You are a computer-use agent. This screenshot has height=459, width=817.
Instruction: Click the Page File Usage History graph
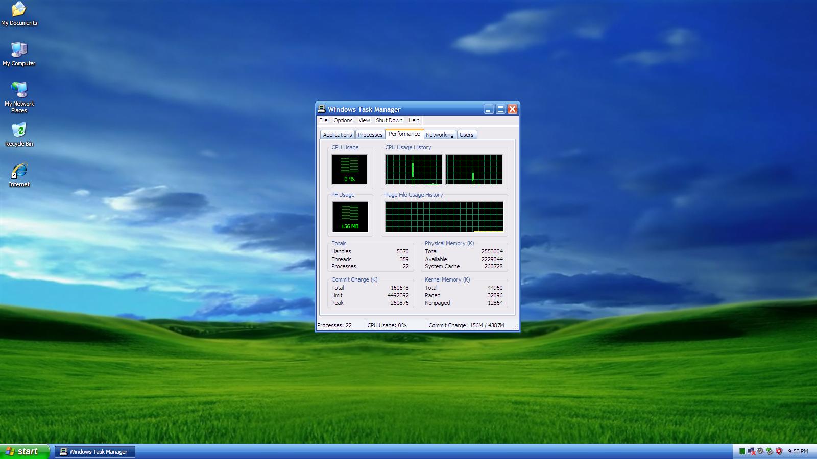pyautogui.click(x=444, y=217)
